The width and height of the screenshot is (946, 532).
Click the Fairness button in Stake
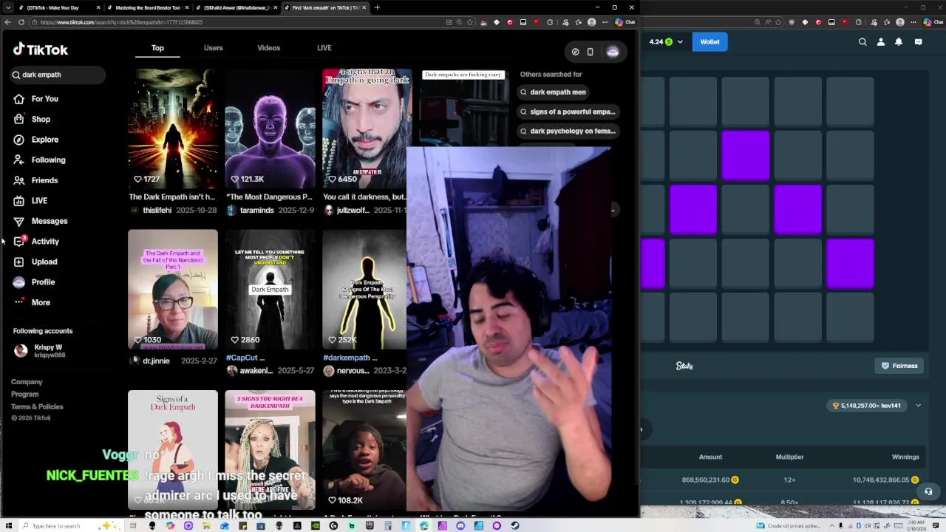[899, 366]
